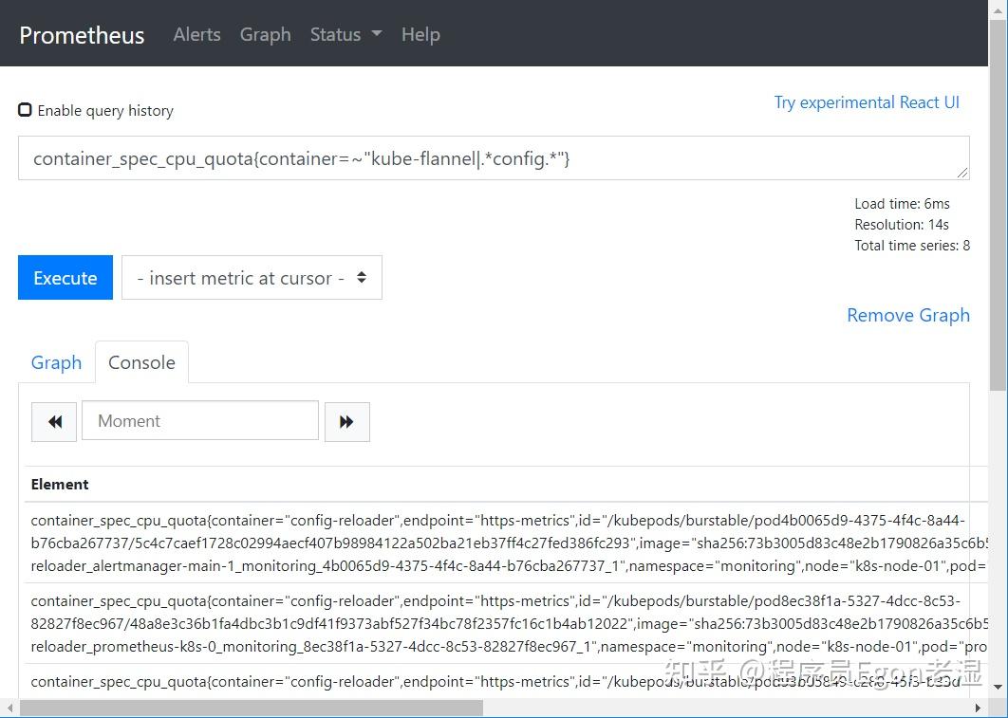Image resolution: width=1008 pixels, height=718 pixels.
Task: Select the Console tab
Action: click(142, 362)
